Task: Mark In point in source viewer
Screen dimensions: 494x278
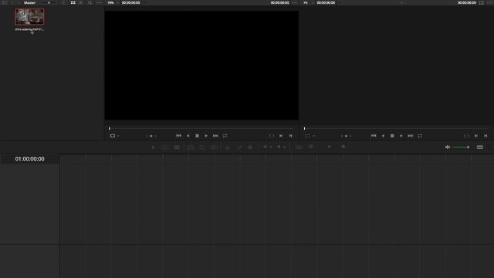Action: (281, 136)
